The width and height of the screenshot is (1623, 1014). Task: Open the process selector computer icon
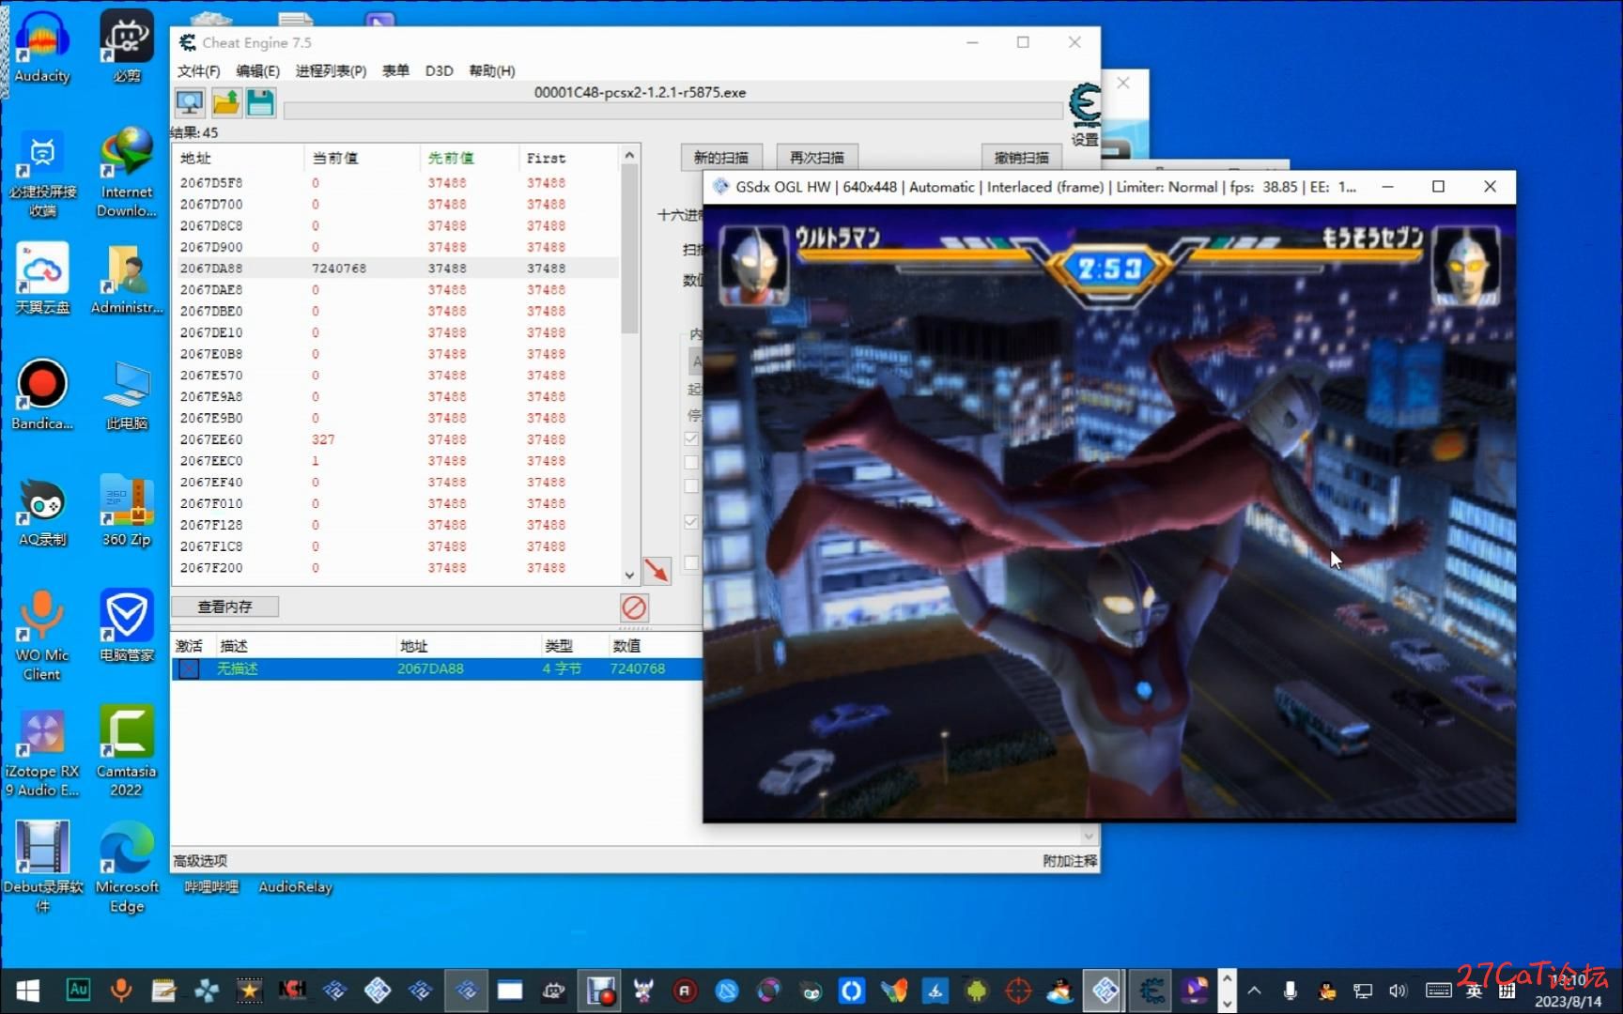pos(190,102)
